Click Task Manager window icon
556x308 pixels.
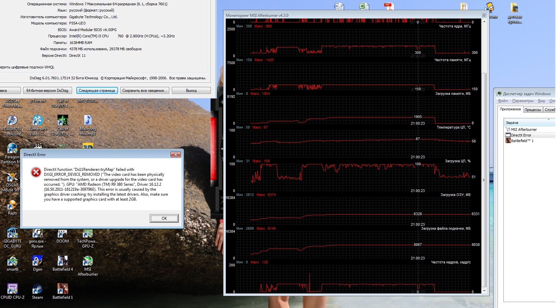click(499, 94)
